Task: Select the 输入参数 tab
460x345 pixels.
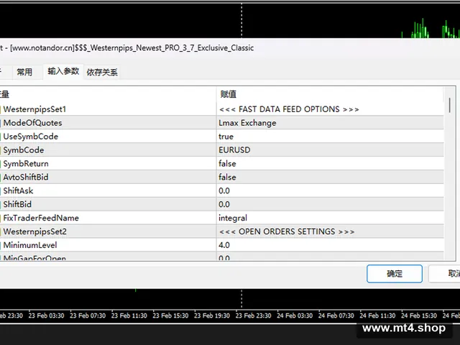Action: (63, 71)
